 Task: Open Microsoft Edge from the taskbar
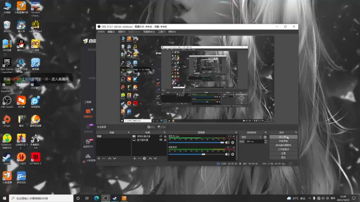tap(96, 198)
